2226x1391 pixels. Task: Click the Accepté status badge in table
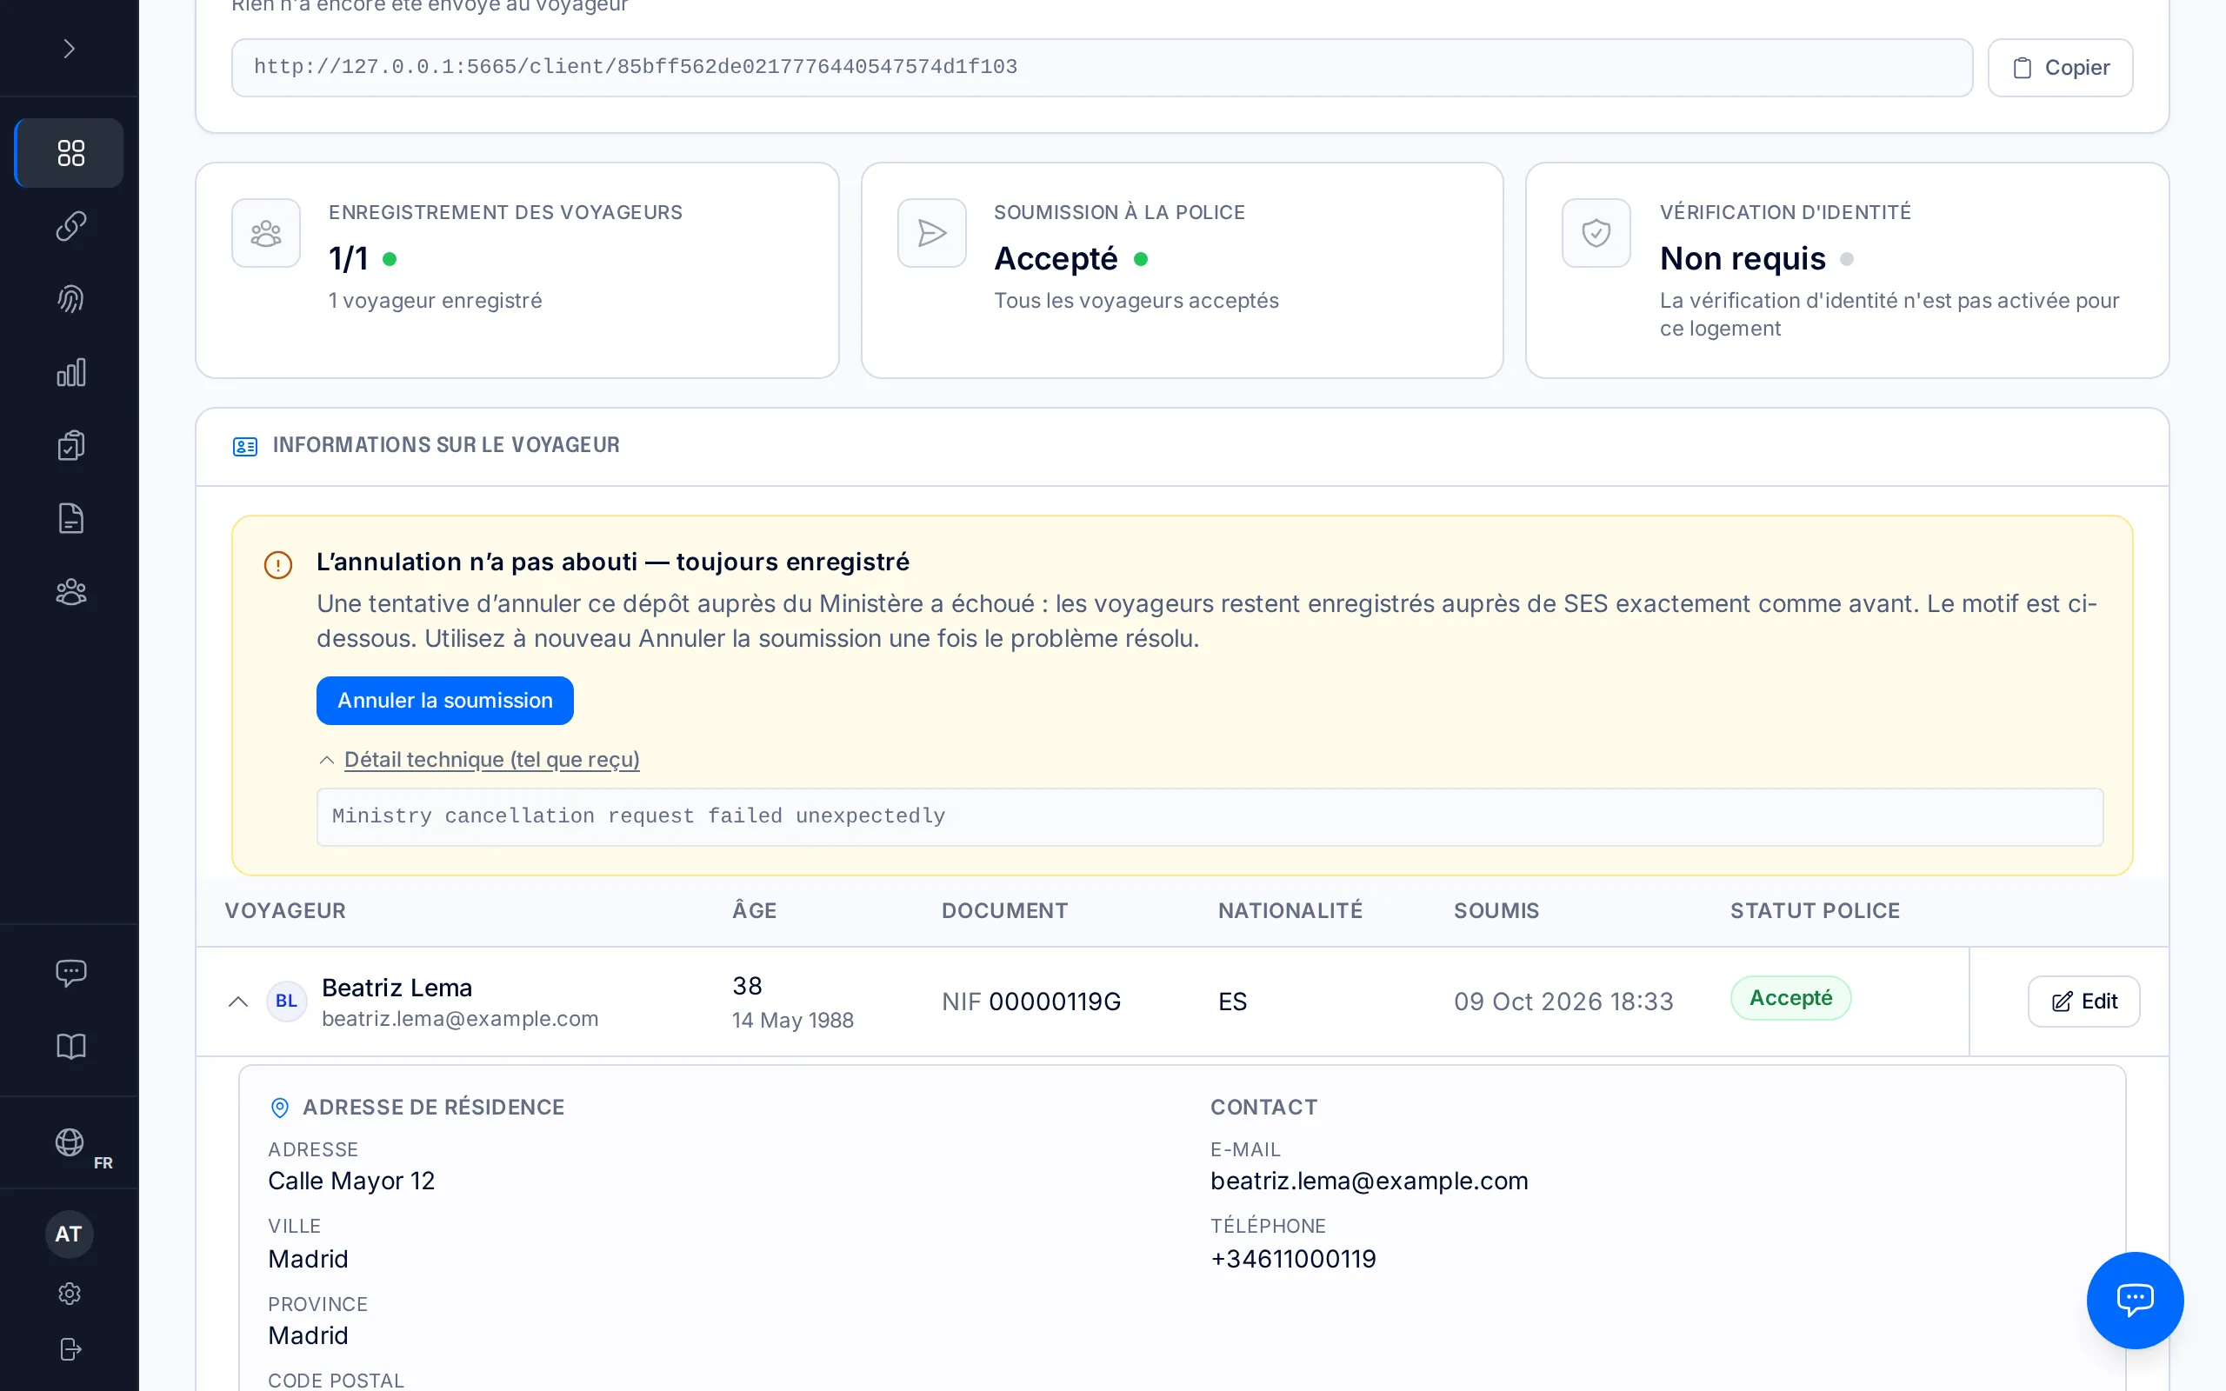pyautogui.click(x=1790, y=998)
